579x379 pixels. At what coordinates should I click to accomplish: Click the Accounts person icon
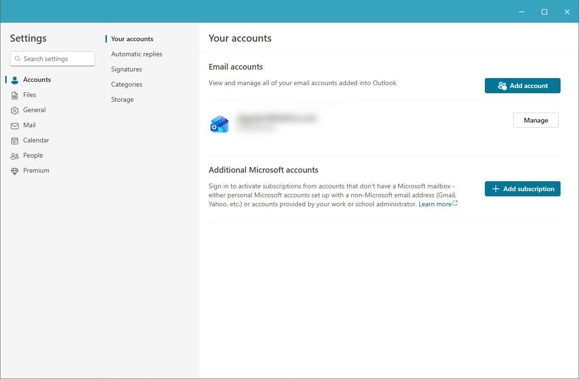click(15, 80)
